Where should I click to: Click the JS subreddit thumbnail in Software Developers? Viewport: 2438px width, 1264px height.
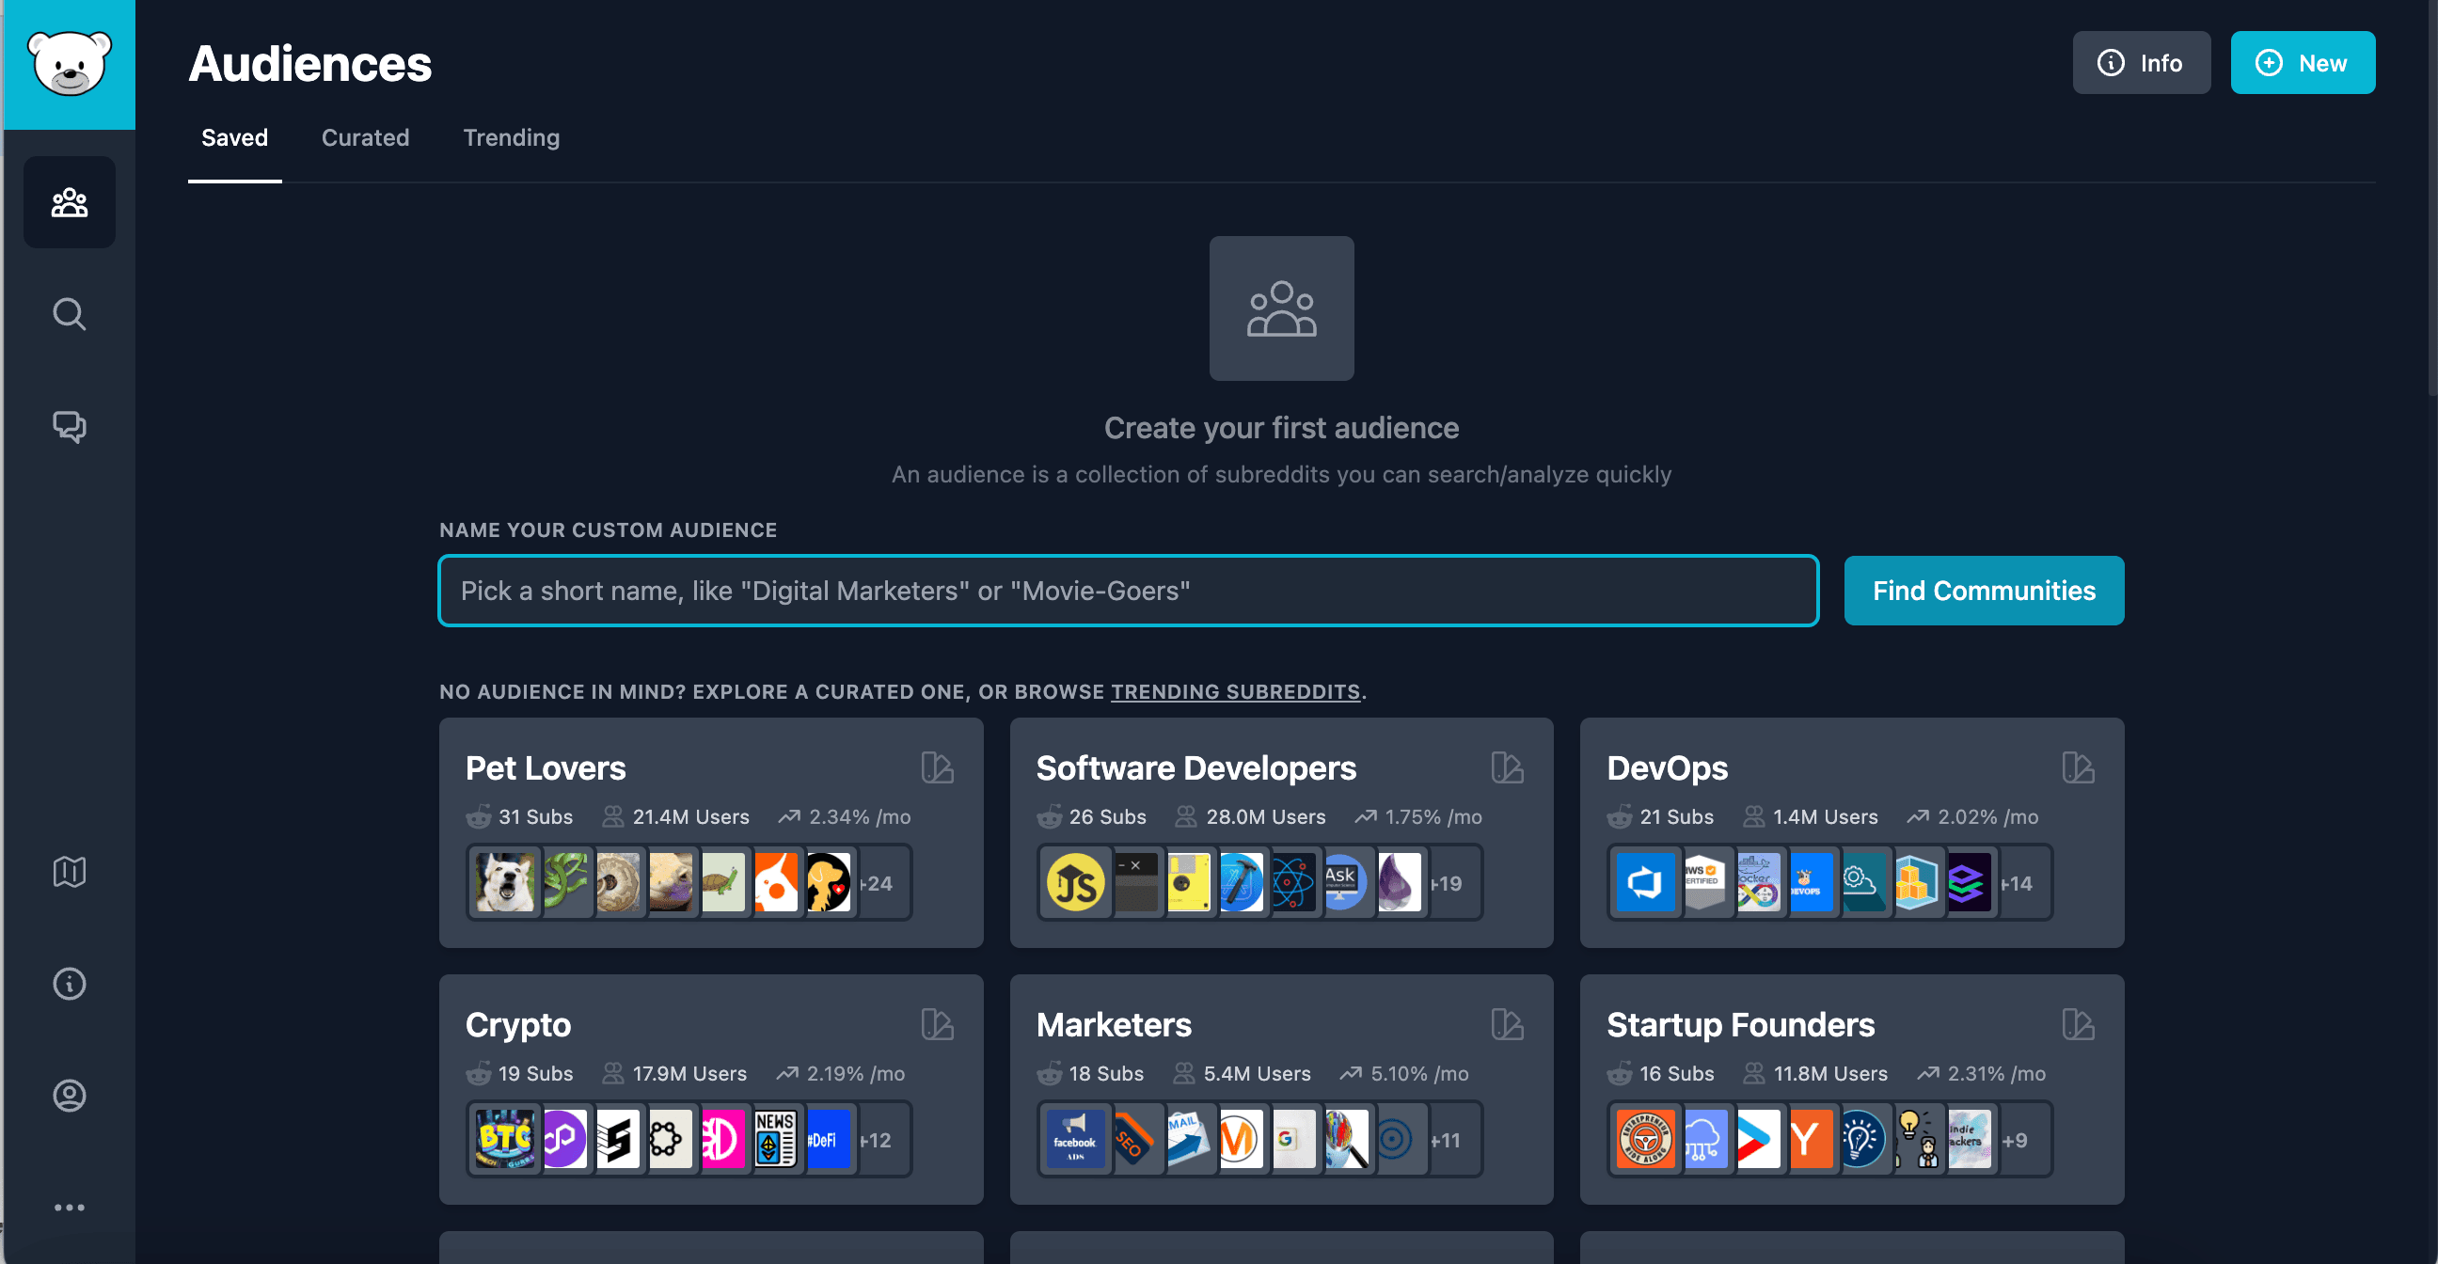1075,883
